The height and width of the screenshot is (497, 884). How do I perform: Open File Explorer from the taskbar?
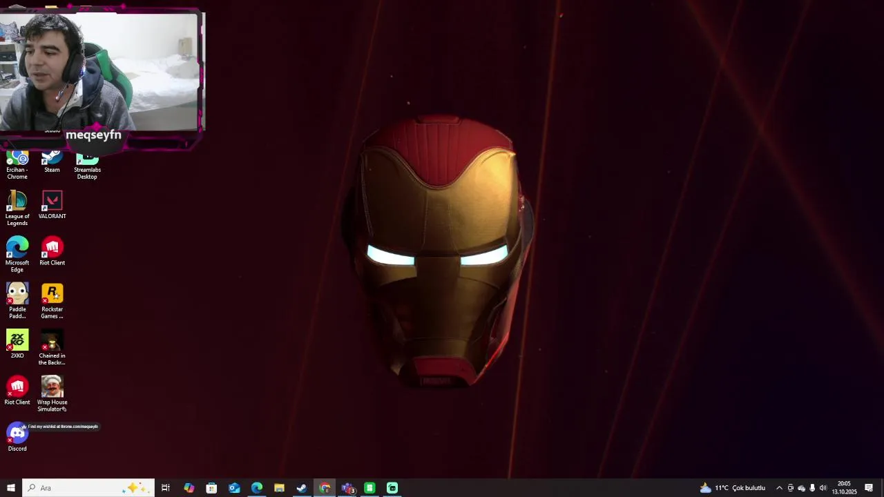pyautogui.click(x=279, y=488)
